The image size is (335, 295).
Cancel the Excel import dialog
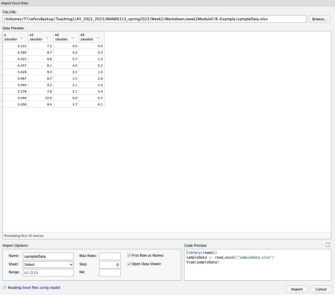[x=321, y=289]
